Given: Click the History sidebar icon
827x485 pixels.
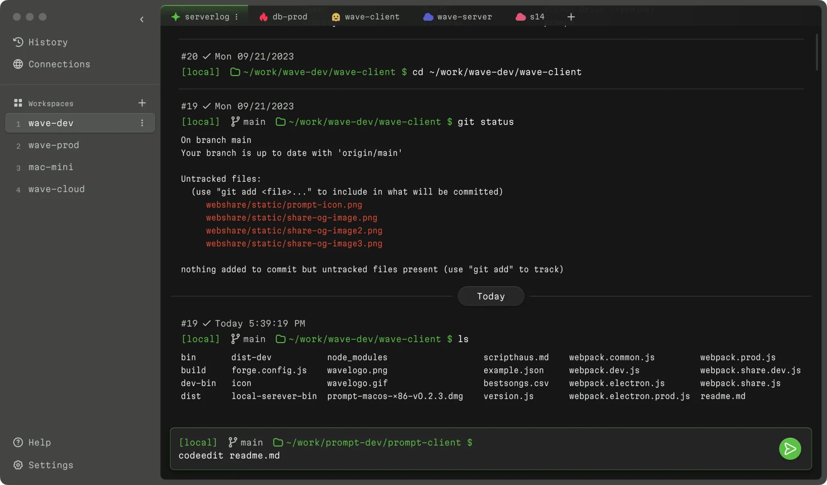Looking at the screenshot, I should point(18,42).
